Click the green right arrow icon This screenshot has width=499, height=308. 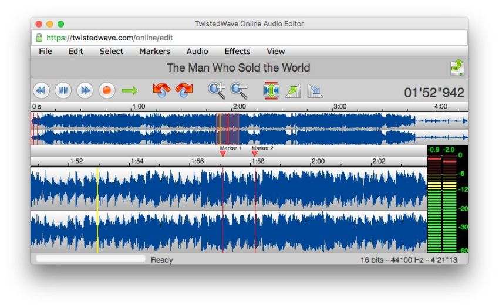click(x=129, y=91)
